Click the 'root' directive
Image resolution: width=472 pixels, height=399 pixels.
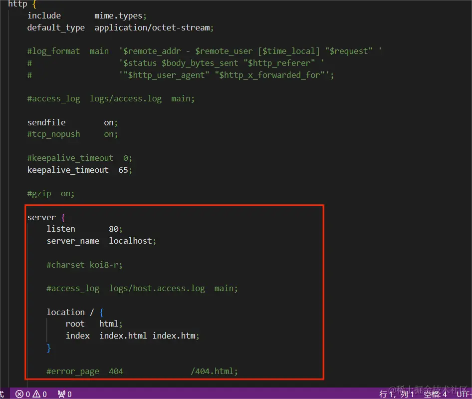click(x=75, y=324)
